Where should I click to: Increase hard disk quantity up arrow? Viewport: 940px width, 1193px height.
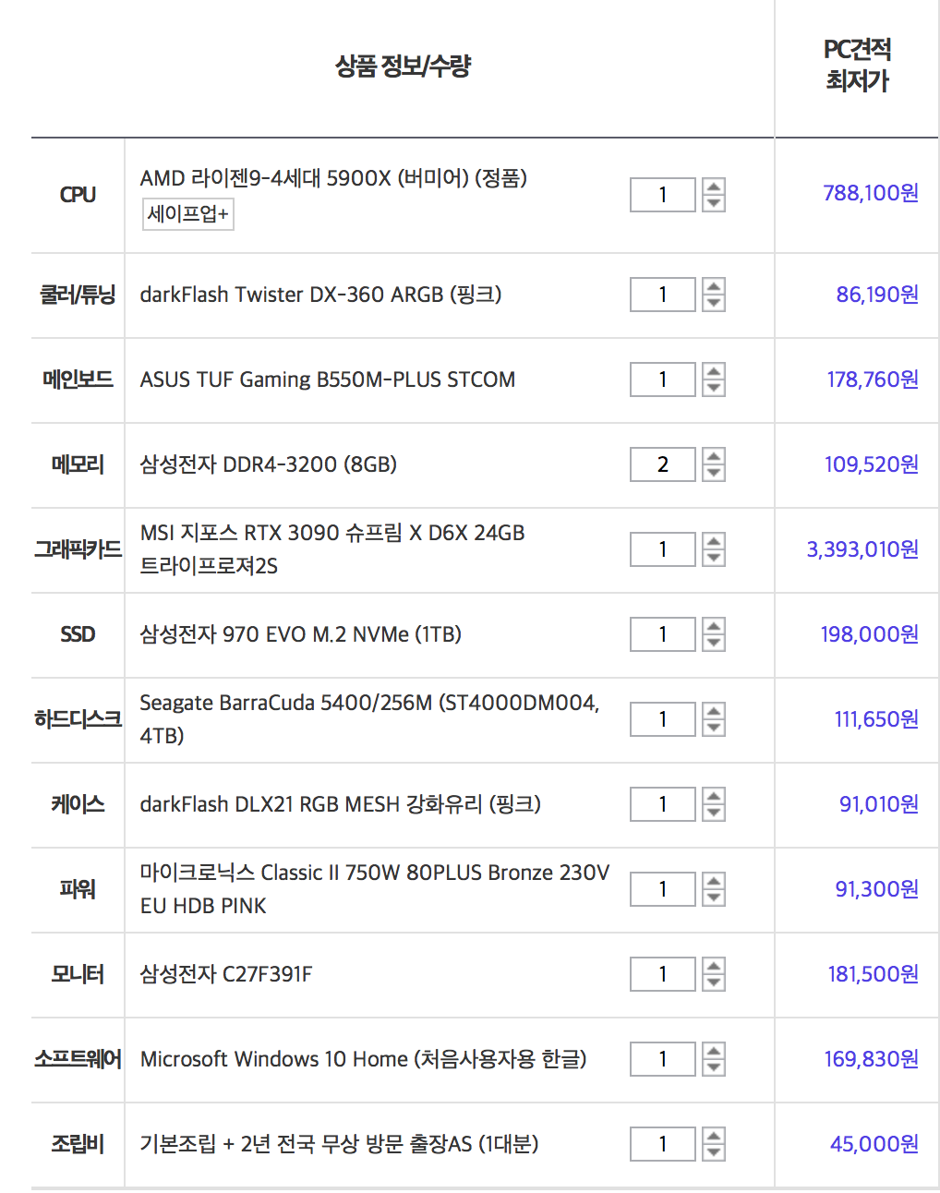click(713, 710)
